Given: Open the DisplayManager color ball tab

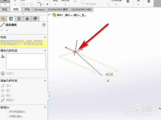Looking at the screenshot, I should coord(35,19).
